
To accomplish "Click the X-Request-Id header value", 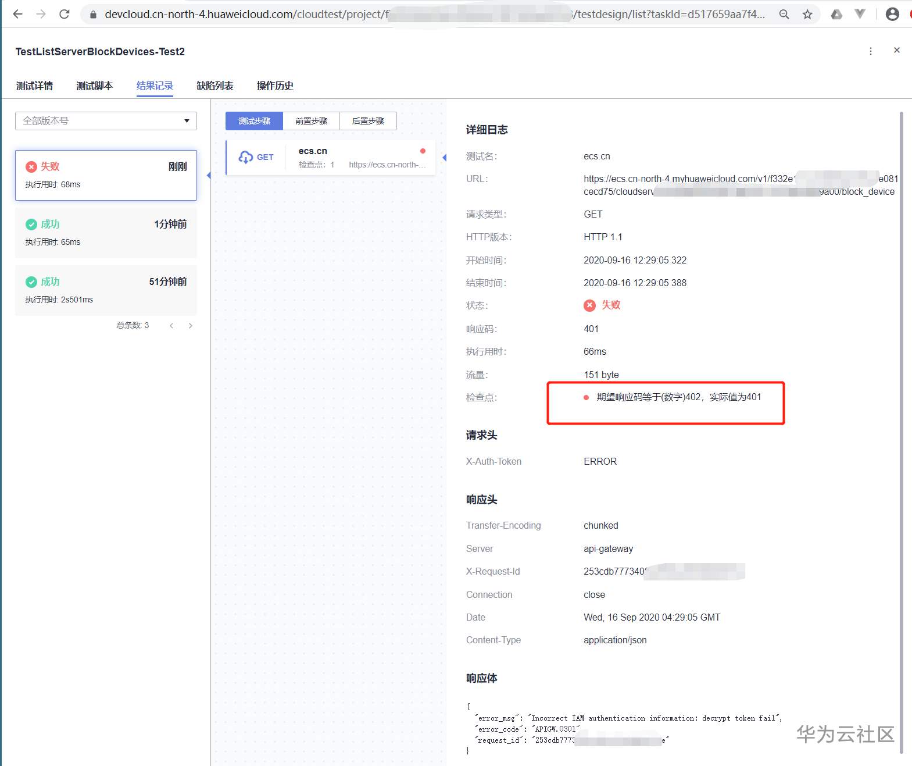I will pyautogui.click(x=664, y=572).
